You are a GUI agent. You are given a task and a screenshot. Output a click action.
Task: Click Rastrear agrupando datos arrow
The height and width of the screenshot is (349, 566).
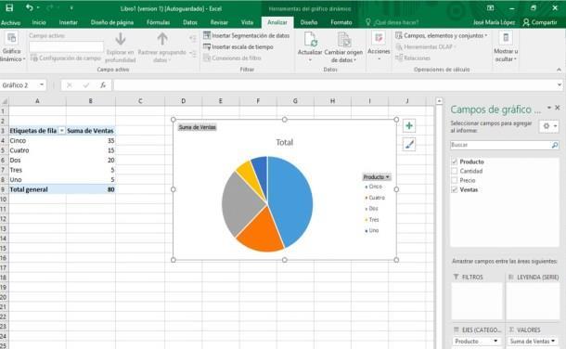pos(162,39)
